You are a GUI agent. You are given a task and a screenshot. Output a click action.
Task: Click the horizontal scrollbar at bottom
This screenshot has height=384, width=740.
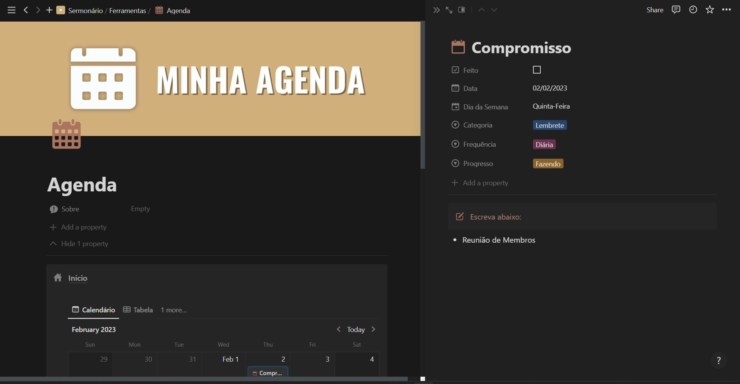point(204,379)
